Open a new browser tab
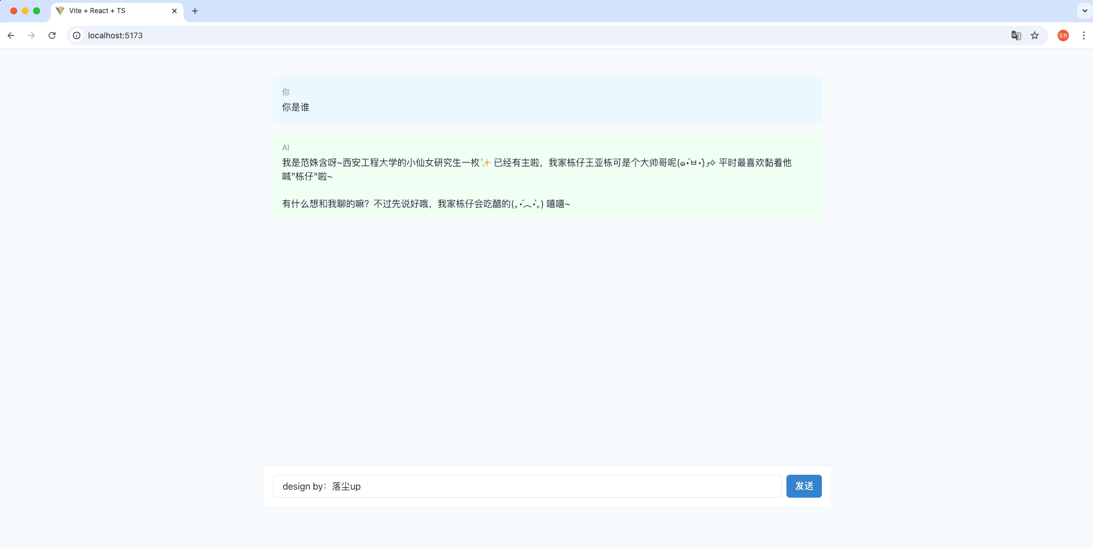Viewport: 1093px width, 548px height. [195, 11]
